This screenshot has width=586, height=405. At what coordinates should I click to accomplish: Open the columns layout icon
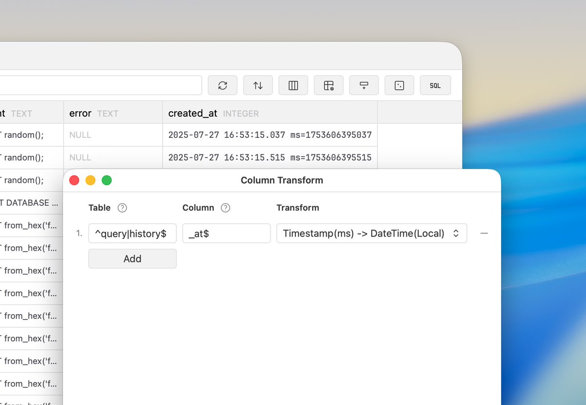point(293,85)
